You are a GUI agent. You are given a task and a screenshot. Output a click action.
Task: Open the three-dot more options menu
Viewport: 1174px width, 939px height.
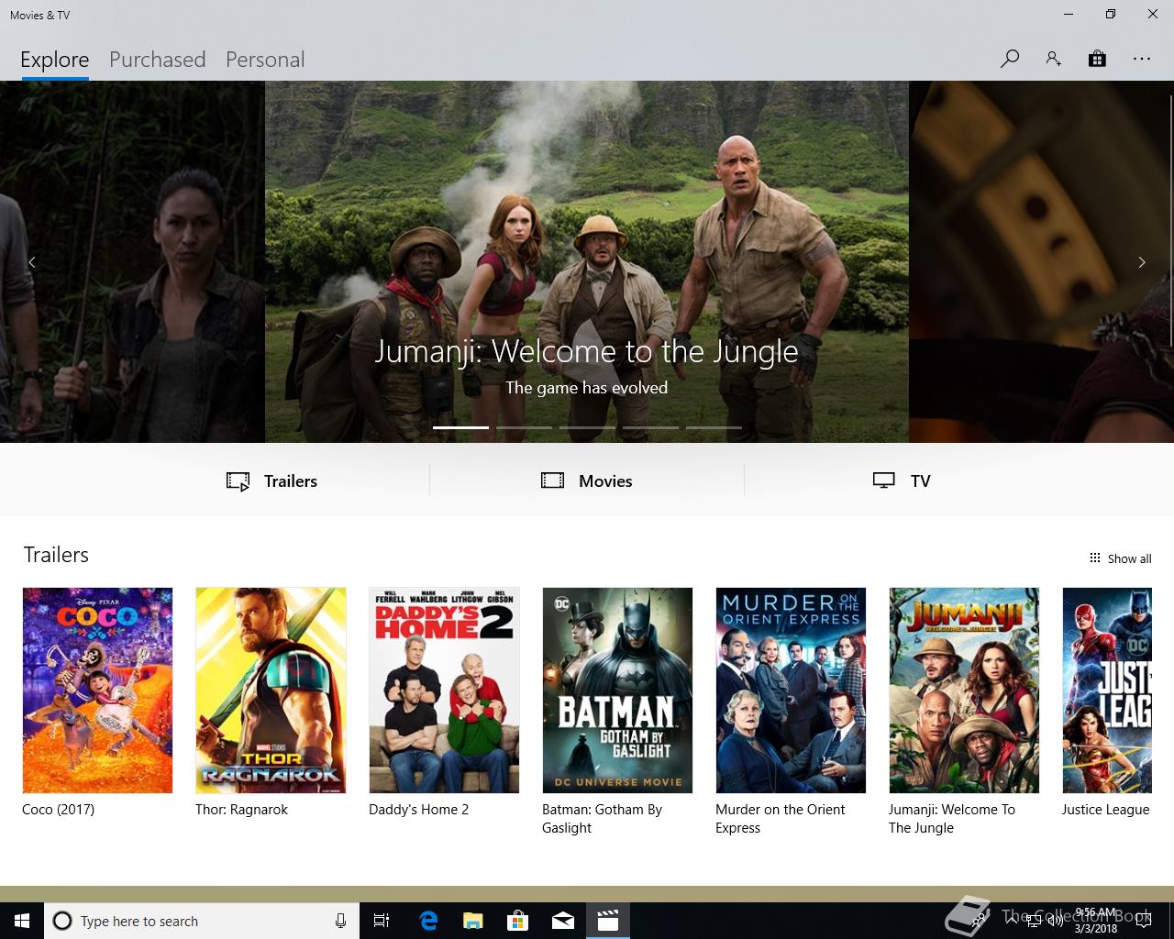[1141, 59]
